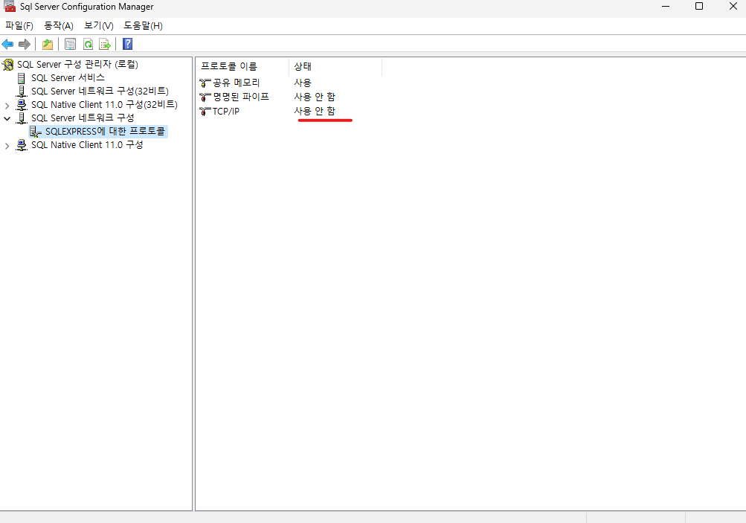The image size is (746, 523).
Task: Collapse the SQL Server 네트워크 구성 node
Action: coord(7,118)
